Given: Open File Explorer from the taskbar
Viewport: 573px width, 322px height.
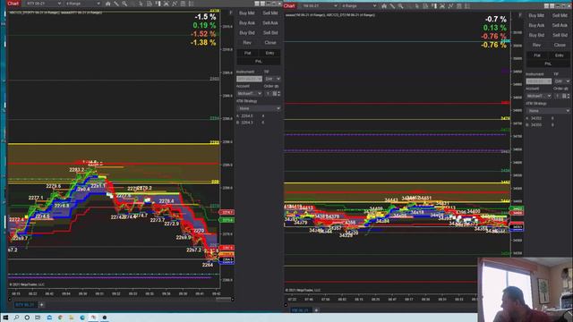Looking at the screenshot, I should point(72,318).
